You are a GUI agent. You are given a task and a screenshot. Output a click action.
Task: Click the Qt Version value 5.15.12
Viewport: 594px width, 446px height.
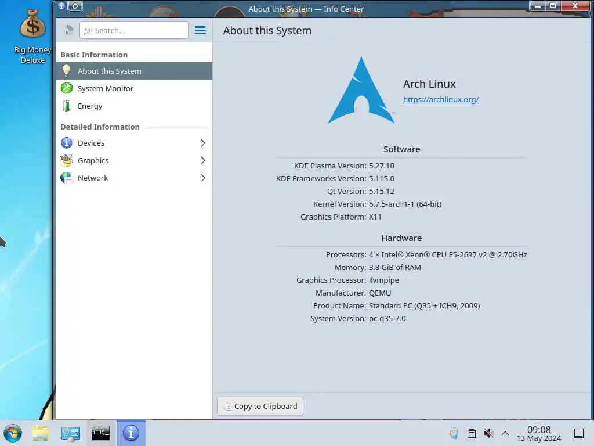click(x=382, y=192)
